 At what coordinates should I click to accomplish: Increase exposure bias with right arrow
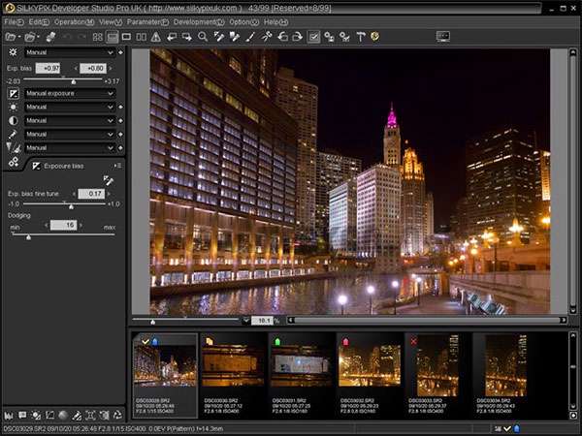111,68
